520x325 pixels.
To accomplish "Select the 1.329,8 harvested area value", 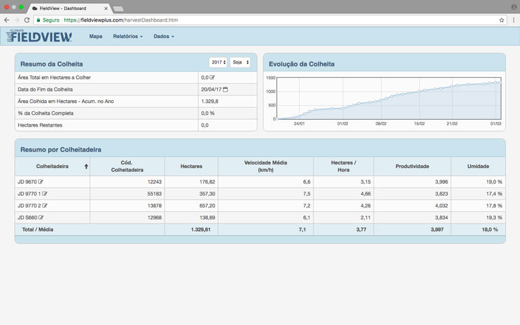I will tap(210, 101).
